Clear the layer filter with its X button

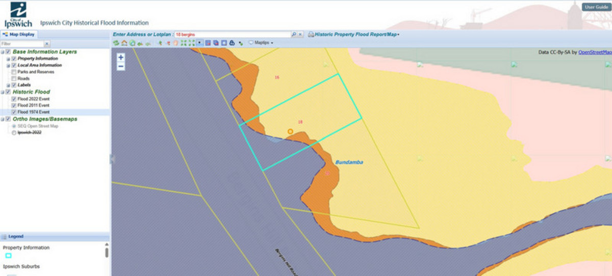click(x=47, y=44)
